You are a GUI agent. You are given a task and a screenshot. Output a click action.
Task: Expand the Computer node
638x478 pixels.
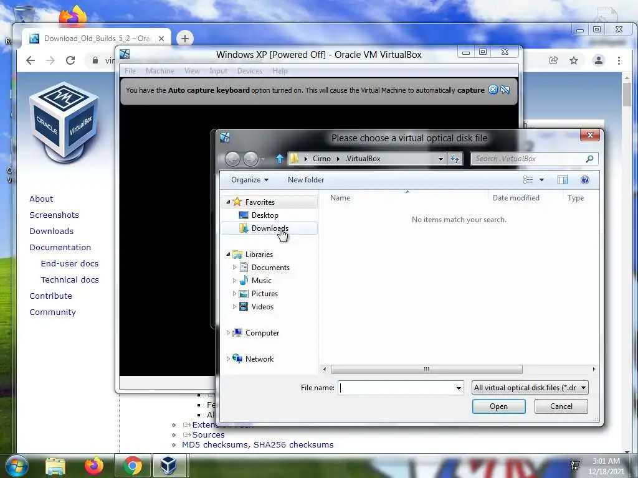click(228, 332)
